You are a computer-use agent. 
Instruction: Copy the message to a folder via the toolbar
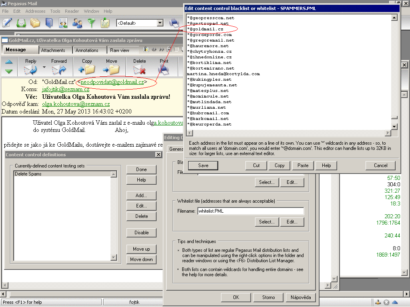tap(87, 67)
